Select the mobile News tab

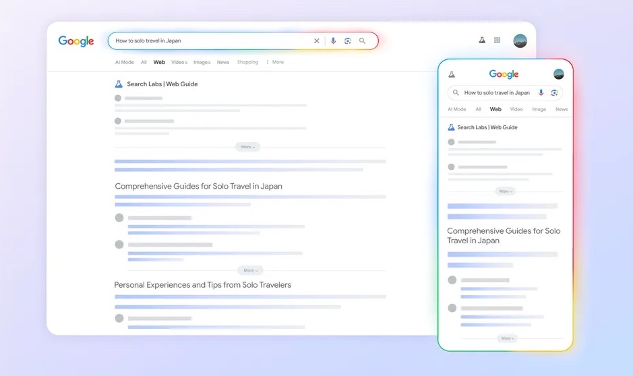562,109
